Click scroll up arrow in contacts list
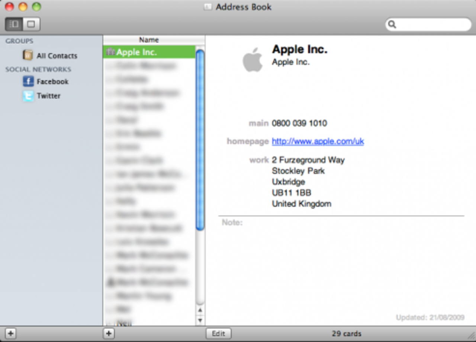 click(200, 310)
